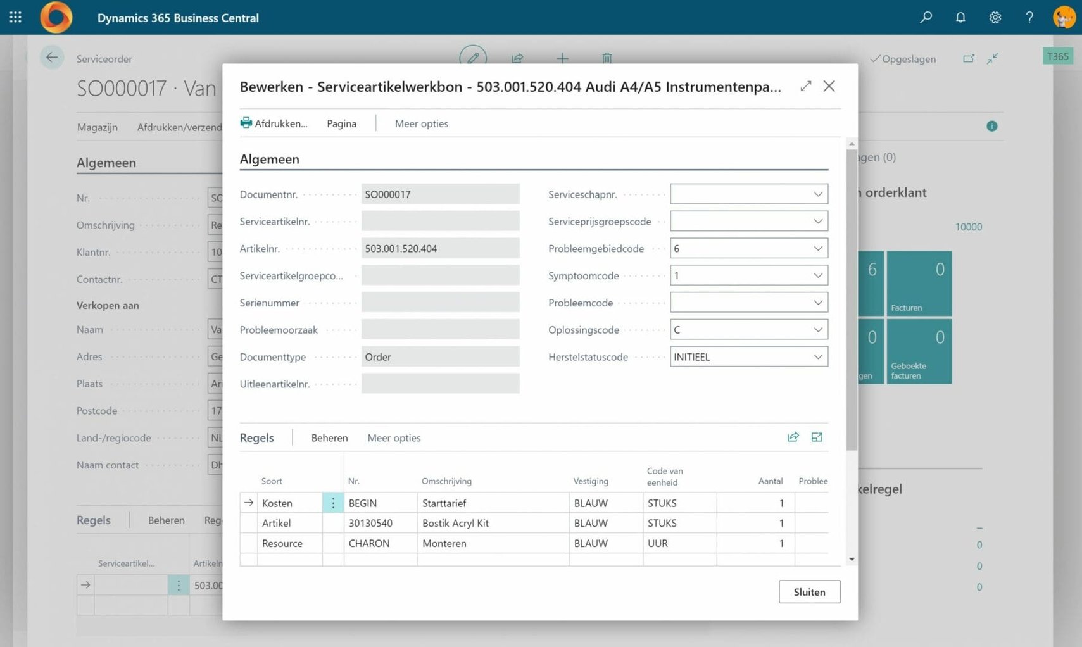This screenshot has height=647, width=1082.
Task: Click the BEGIN number cell
Action: coord(381,503)
